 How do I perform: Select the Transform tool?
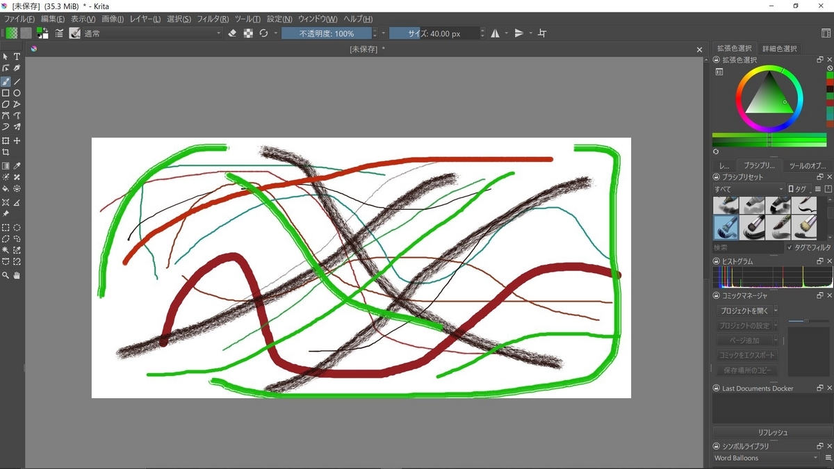point(5,141)
